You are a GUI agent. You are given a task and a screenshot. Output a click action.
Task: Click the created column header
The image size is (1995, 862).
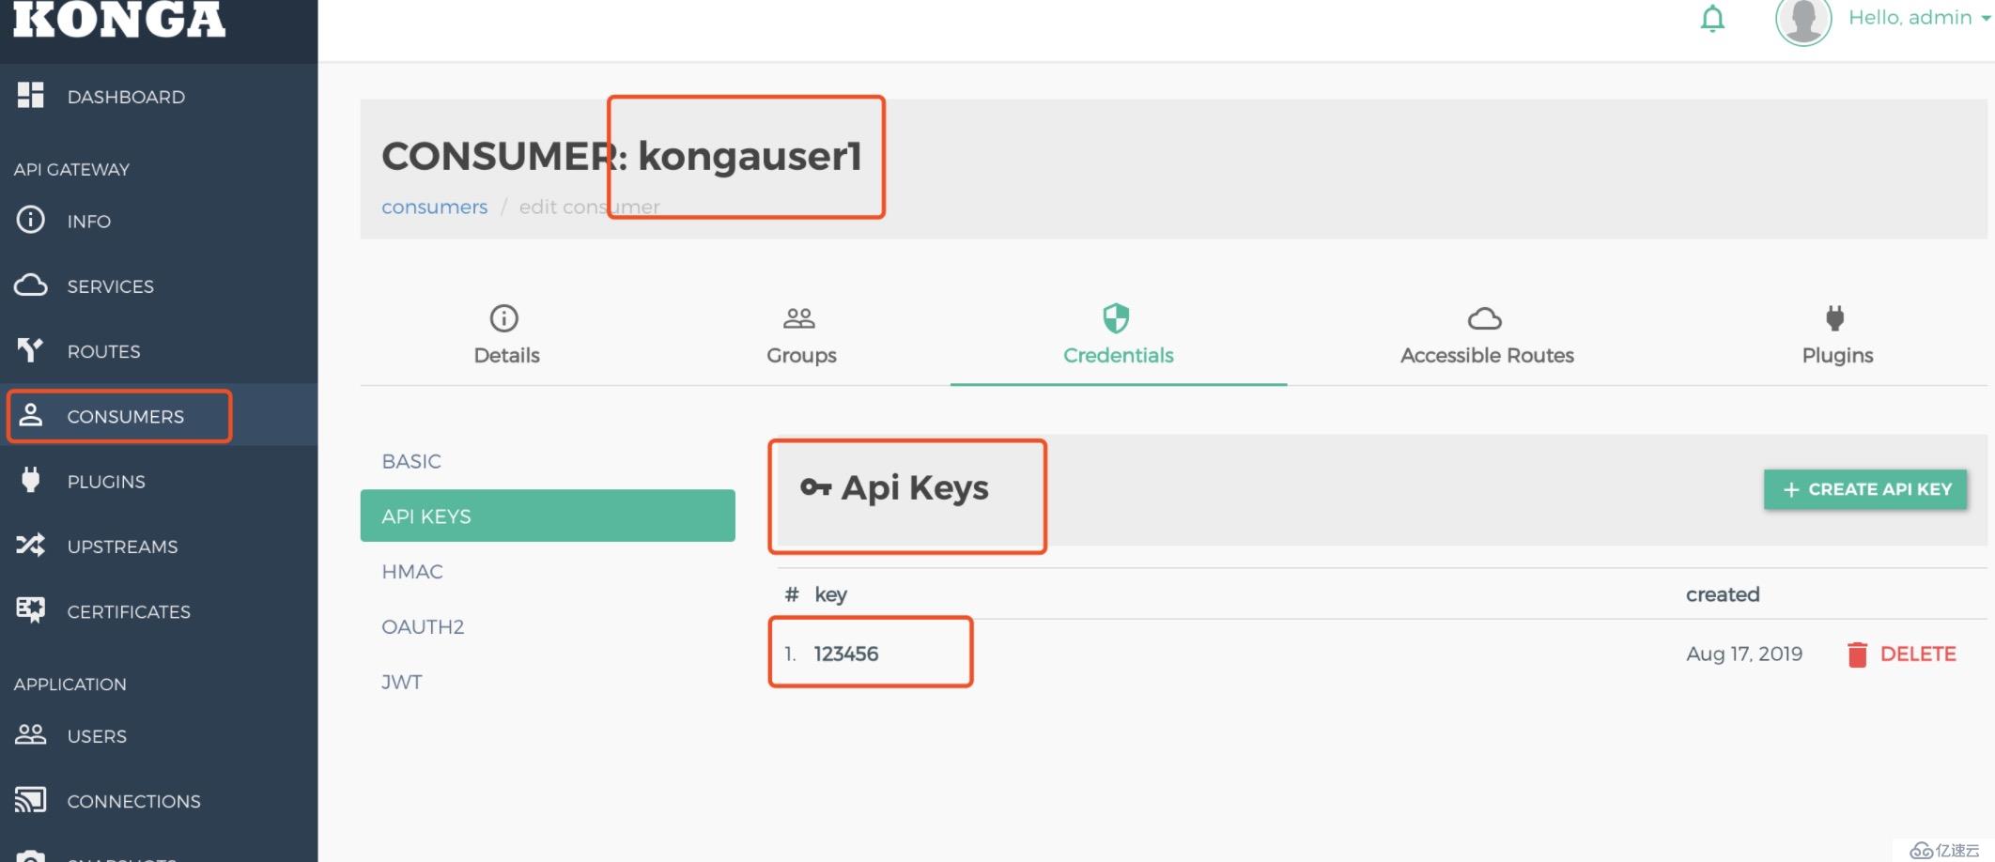click(x=1723, y=594)
